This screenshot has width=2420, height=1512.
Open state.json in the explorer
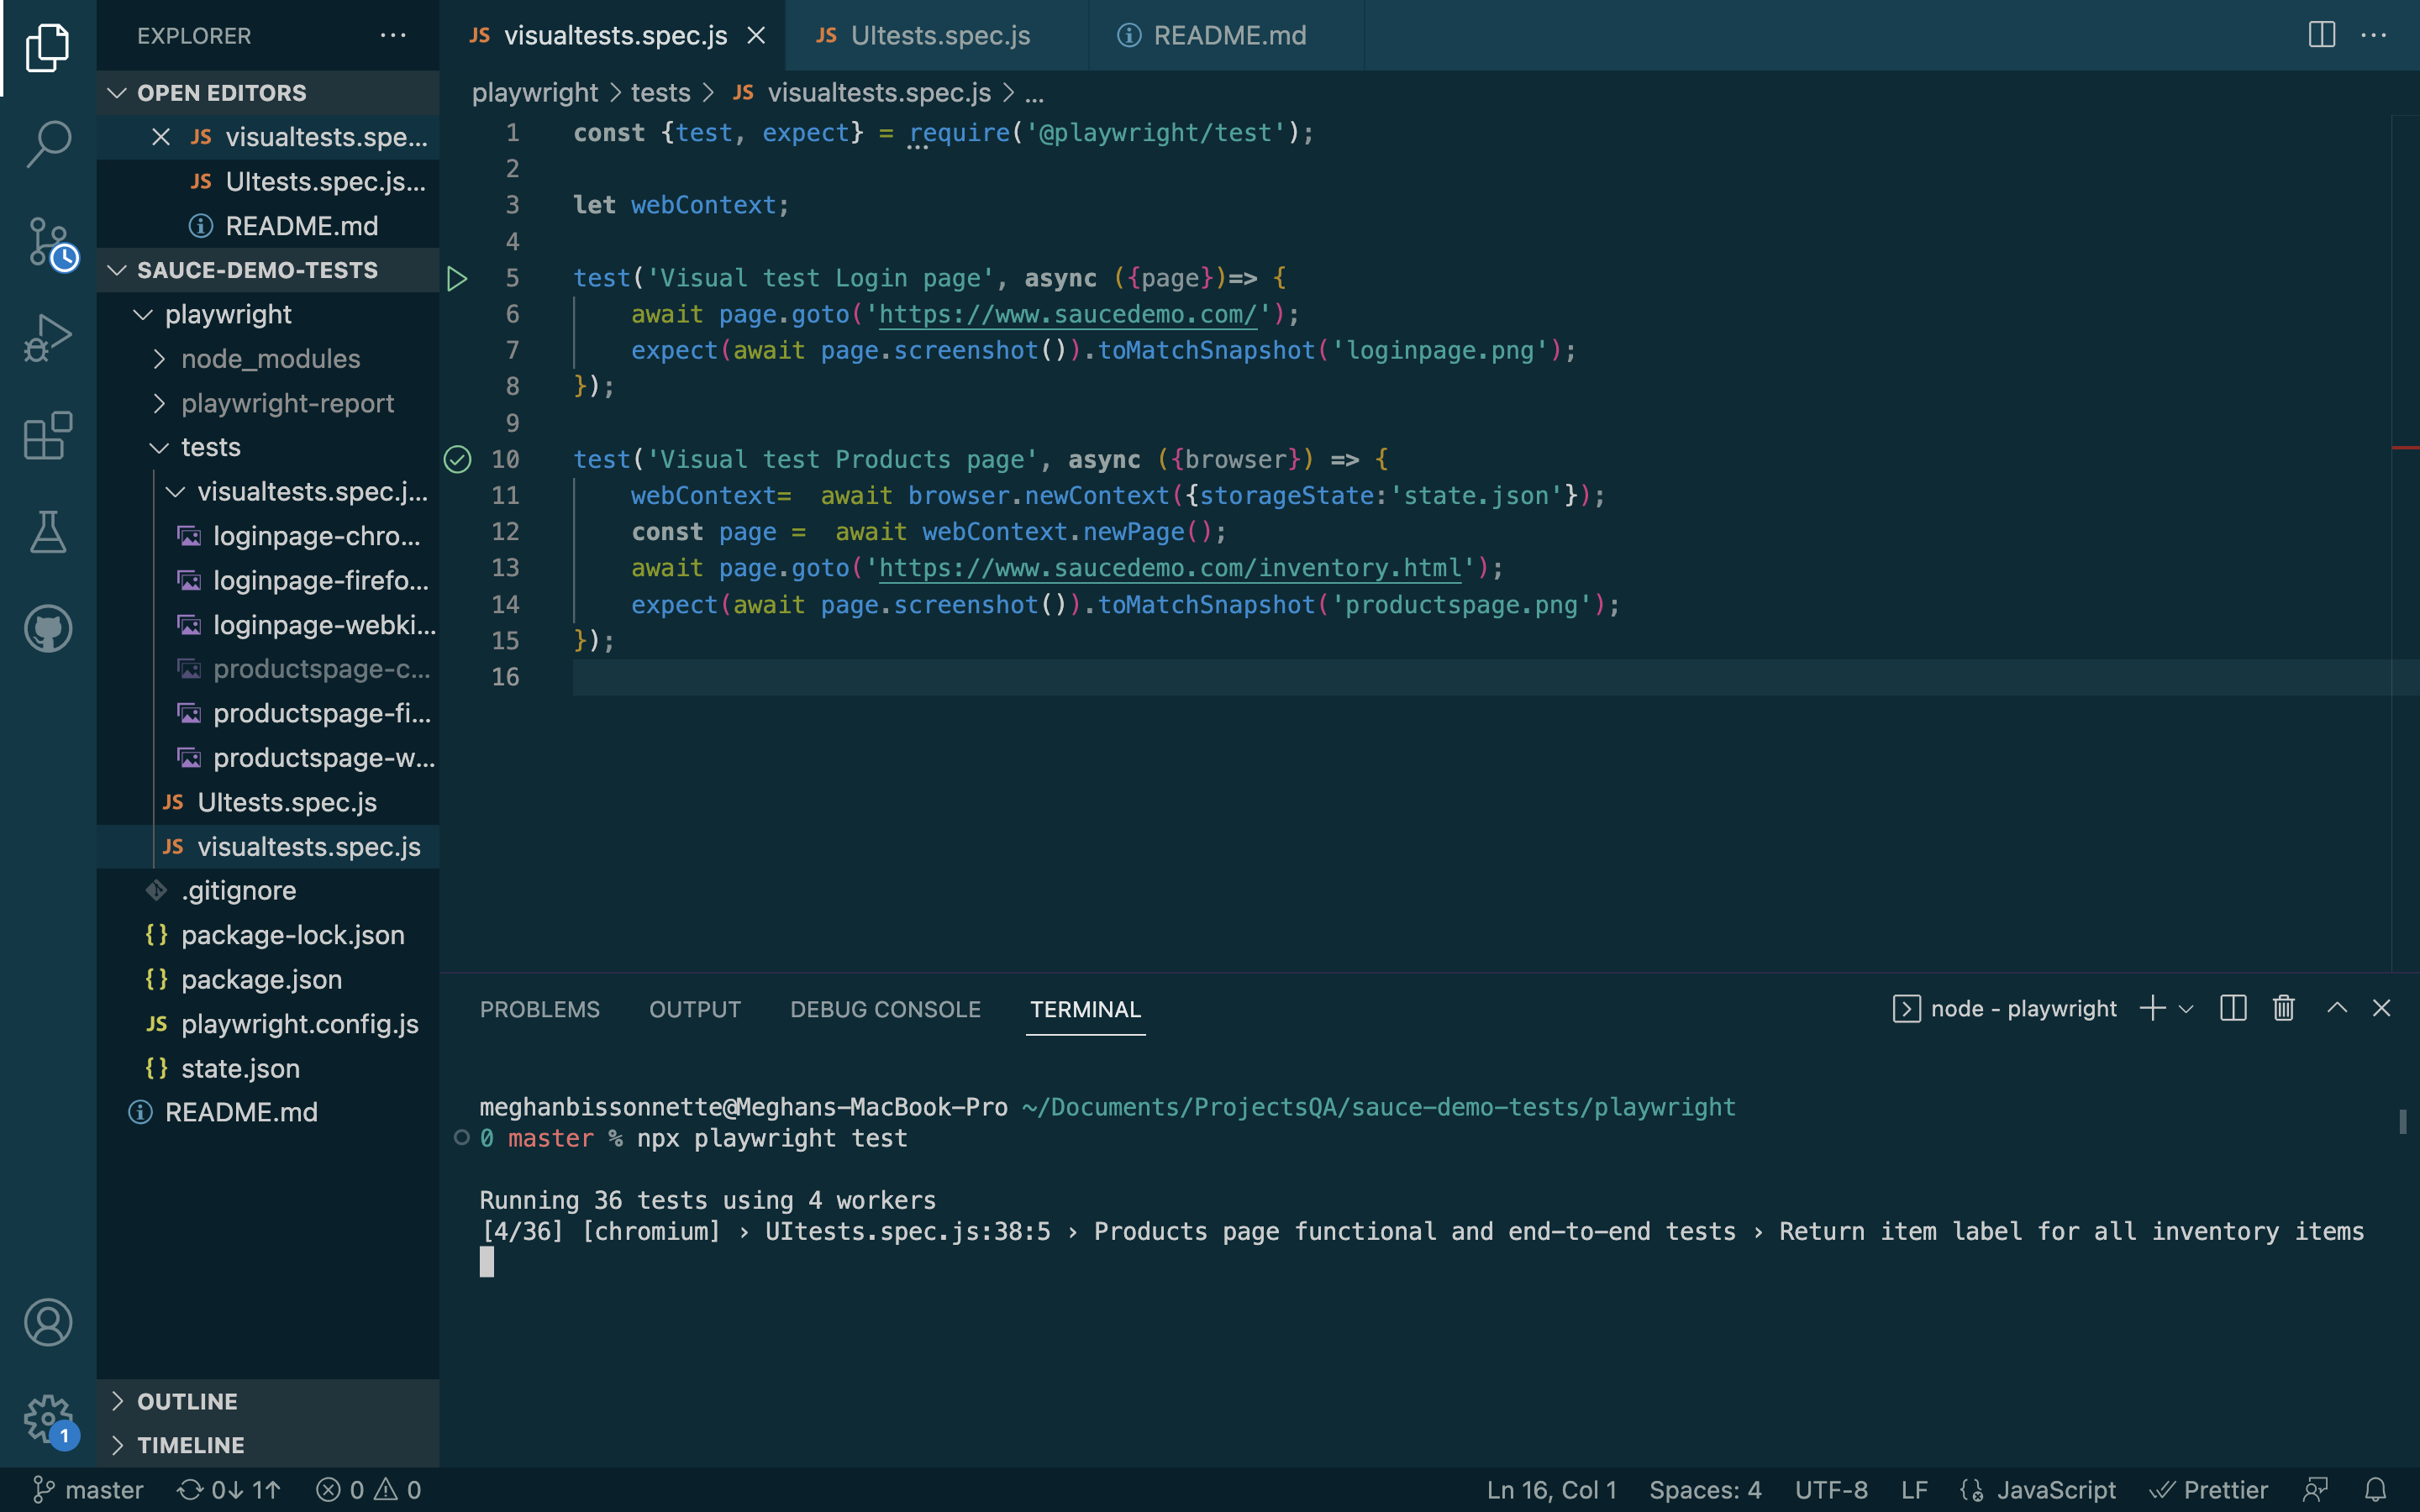click(x=240, y=1068)
